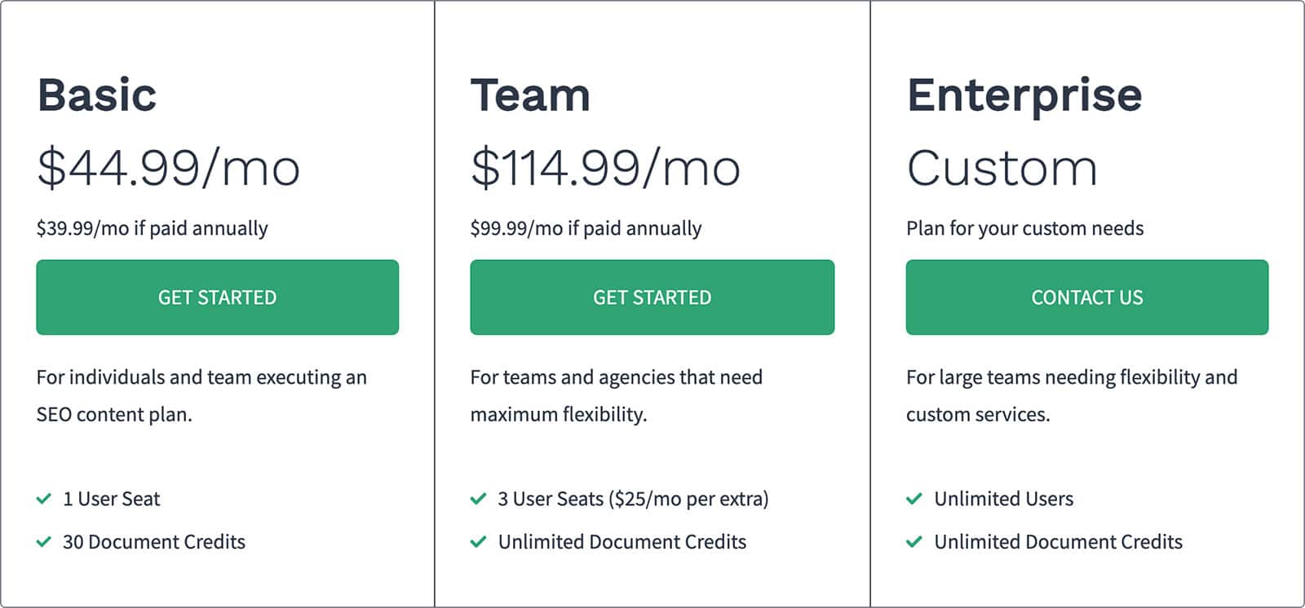Click the Custom price label
Image resolution: width=1305 pixels, height=608 pixels.
[x=1002, y=169]
